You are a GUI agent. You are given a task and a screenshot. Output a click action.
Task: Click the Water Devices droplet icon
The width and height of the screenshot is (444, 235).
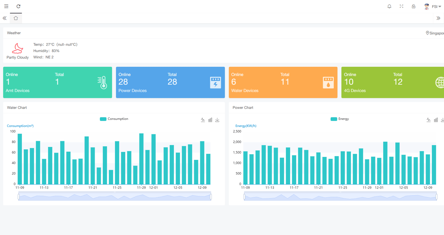coord(328,83)
